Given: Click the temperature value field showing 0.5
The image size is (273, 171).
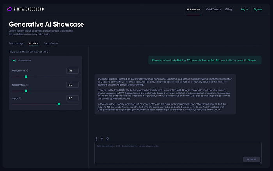Looking at the screenshot, I should [x=73, y=85].
